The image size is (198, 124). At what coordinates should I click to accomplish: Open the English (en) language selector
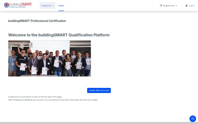click(x=168, y=6)
